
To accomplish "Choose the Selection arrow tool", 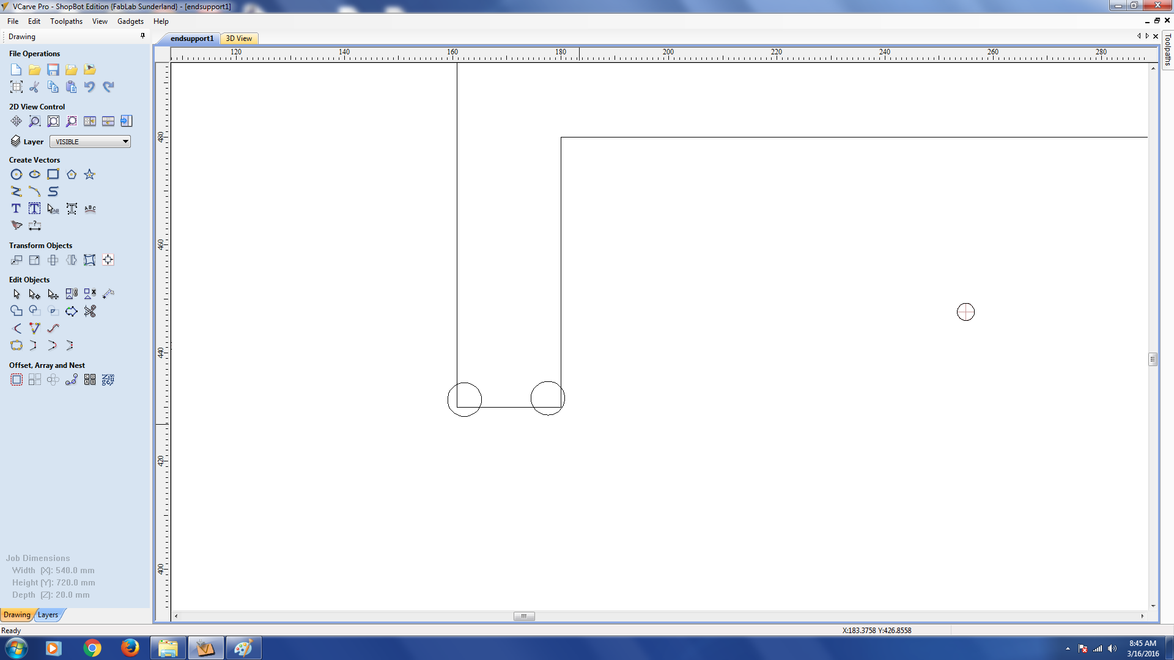I will (17, 295).
